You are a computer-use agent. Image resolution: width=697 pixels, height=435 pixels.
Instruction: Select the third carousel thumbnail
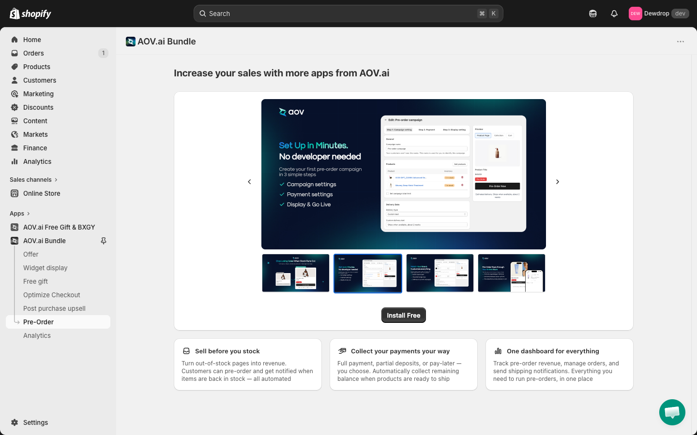[440, 273]
